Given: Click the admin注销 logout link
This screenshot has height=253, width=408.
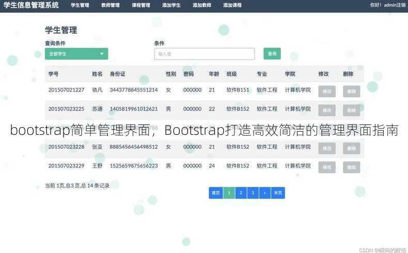Looking at the screenshot, I should [395, 5].
